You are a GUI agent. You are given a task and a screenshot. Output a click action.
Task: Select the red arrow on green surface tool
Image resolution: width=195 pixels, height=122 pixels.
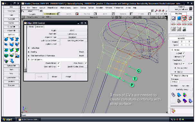[x=17, y=50]
